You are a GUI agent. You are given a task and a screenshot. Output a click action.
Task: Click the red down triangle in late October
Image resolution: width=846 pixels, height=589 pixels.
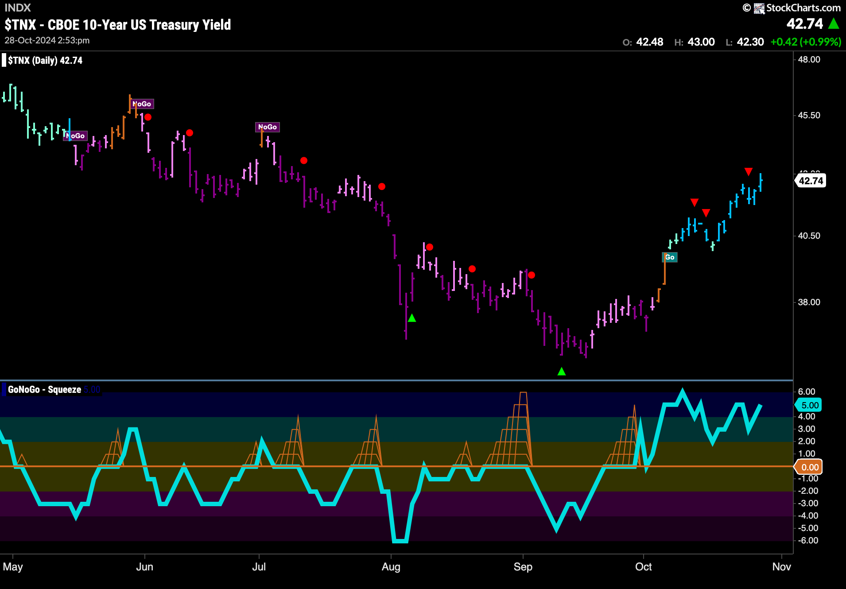(x=749, y=172)
